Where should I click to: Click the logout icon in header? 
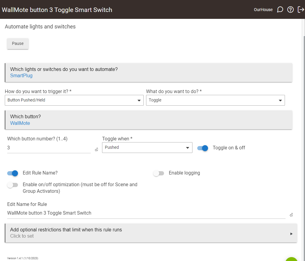point(301,10)
